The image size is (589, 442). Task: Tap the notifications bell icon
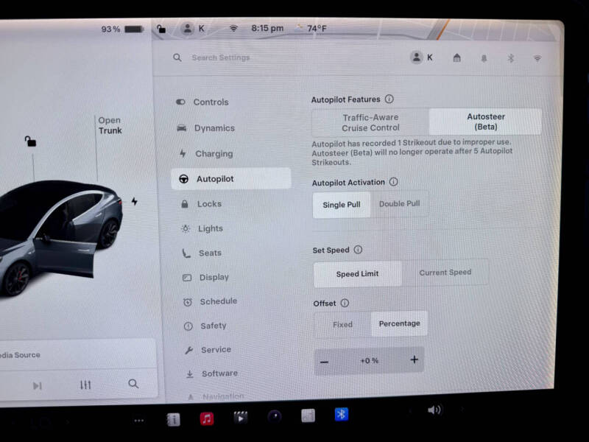(x=484, y=58)
